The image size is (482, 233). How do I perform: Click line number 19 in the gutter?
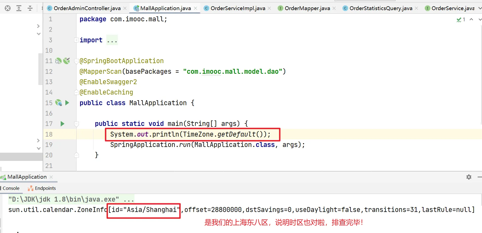point(49,145)
